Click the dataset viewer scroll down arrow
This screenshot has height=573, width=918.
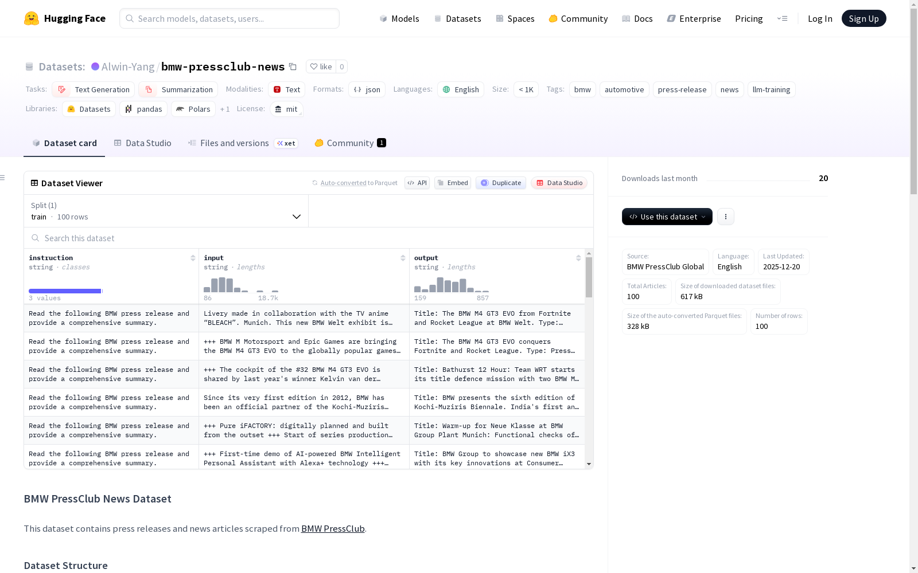click(x=589, y=464)
